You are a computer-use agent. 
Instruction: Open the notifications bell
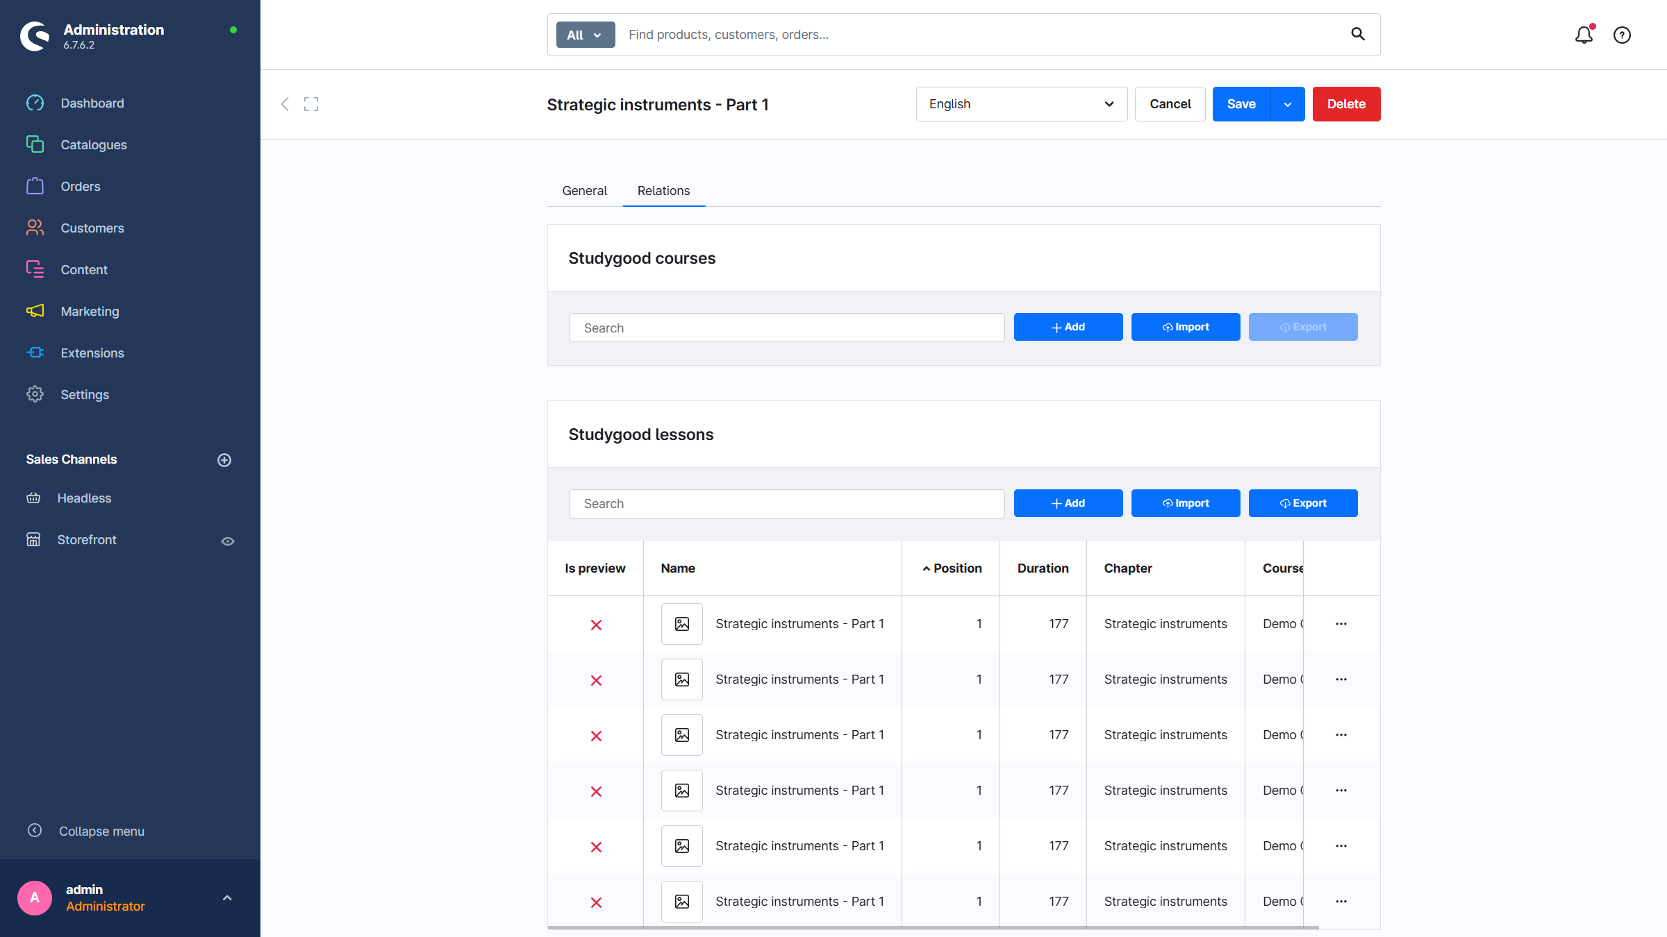coord(1584,35)
